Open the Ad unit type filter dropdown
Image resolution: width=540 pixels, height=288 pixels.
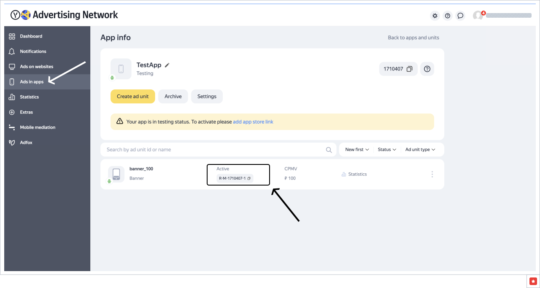(x=420, y=150)
